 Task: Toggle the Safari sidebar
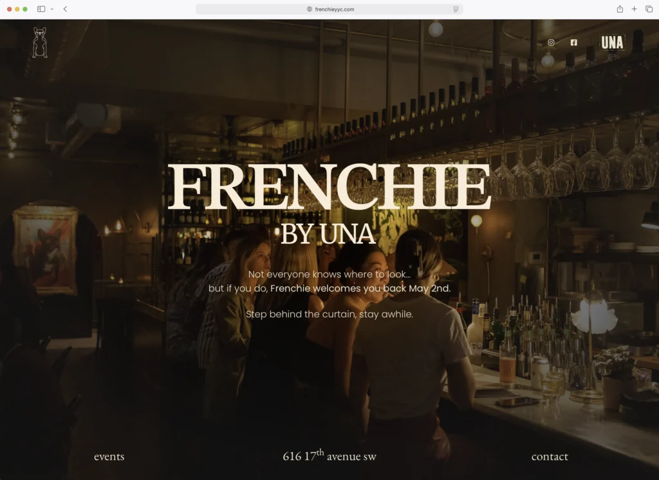coord(41,9)
